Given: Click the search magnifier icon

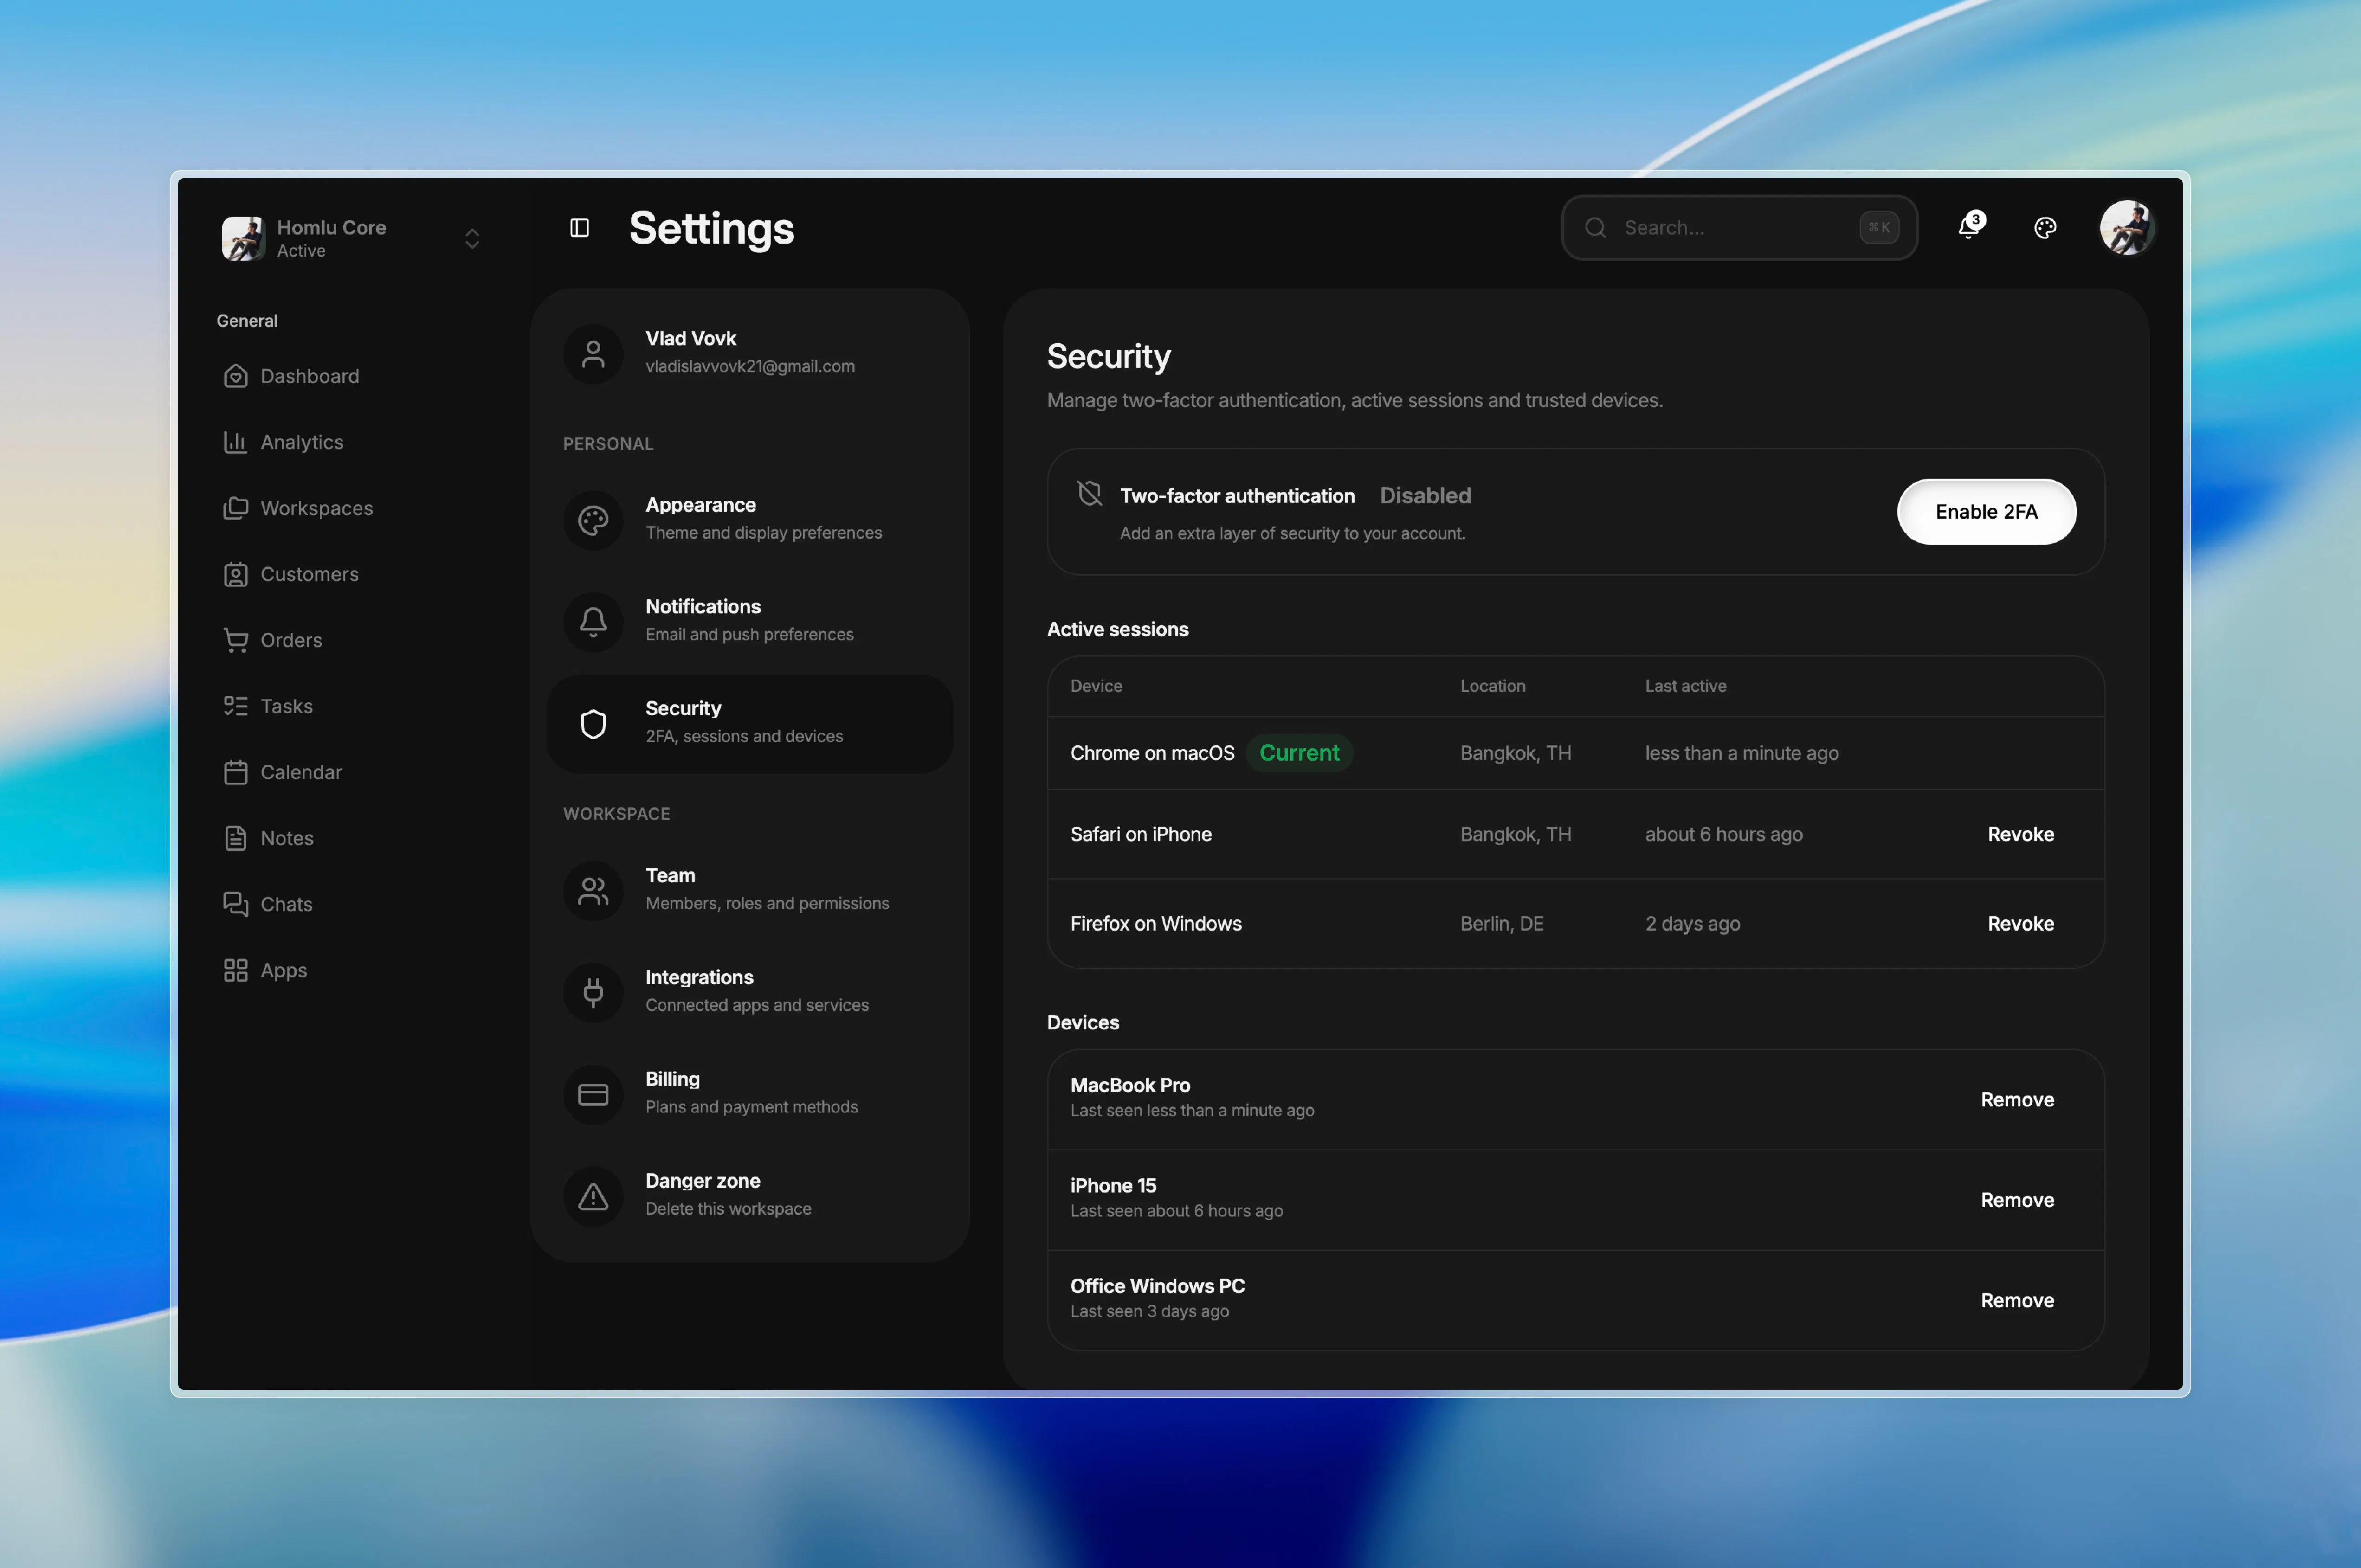Looking at the screenshot, I should [1595, 228].
